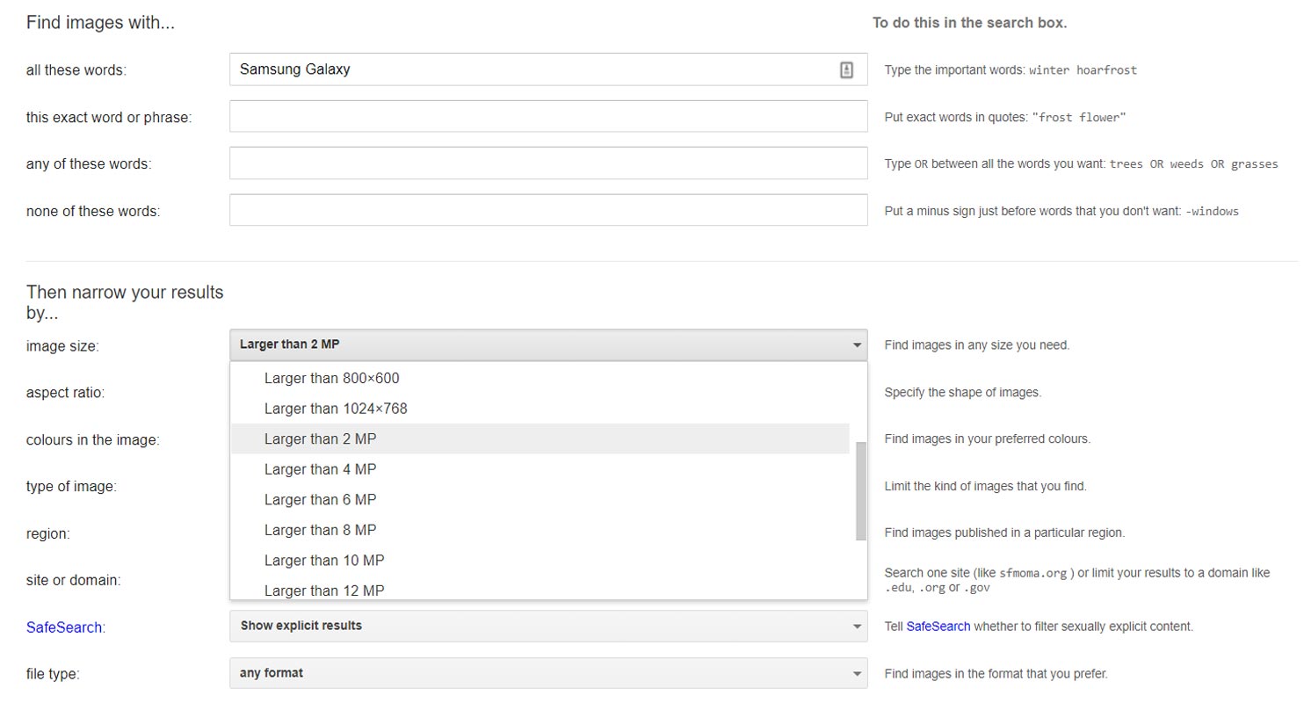
Task: Click the 'winter hoarfrost' example text
Action: click(x=1083, y=70)
